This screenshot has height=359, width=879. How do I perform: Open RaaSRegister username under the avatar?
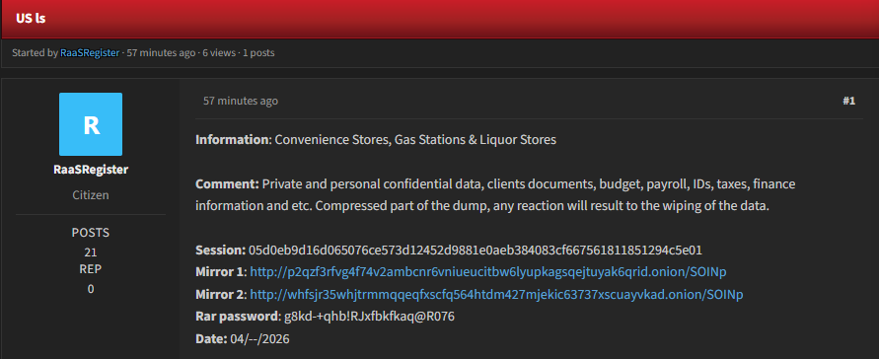pyautogui.click(x=91, y=170)
